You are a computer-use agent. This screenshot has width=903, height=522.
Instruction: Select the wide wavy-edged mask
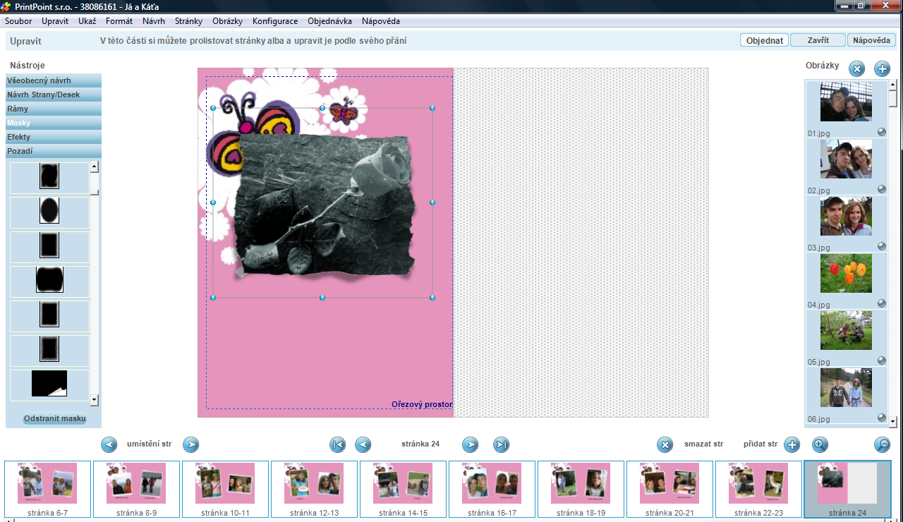[x=49, y=280]
